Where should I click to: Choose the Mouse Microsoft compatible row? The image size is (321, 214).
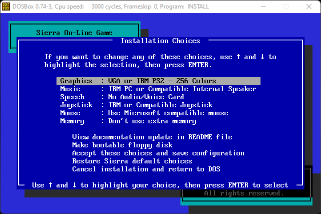[x=144, y=113]
